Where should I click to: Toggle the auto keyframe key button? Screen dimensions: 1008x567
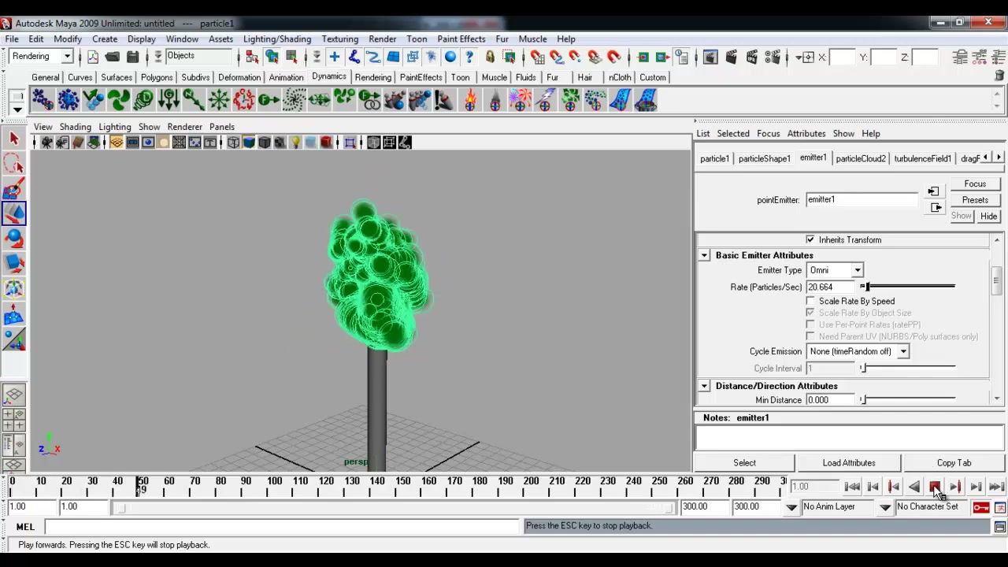click(x=980, y=507)
